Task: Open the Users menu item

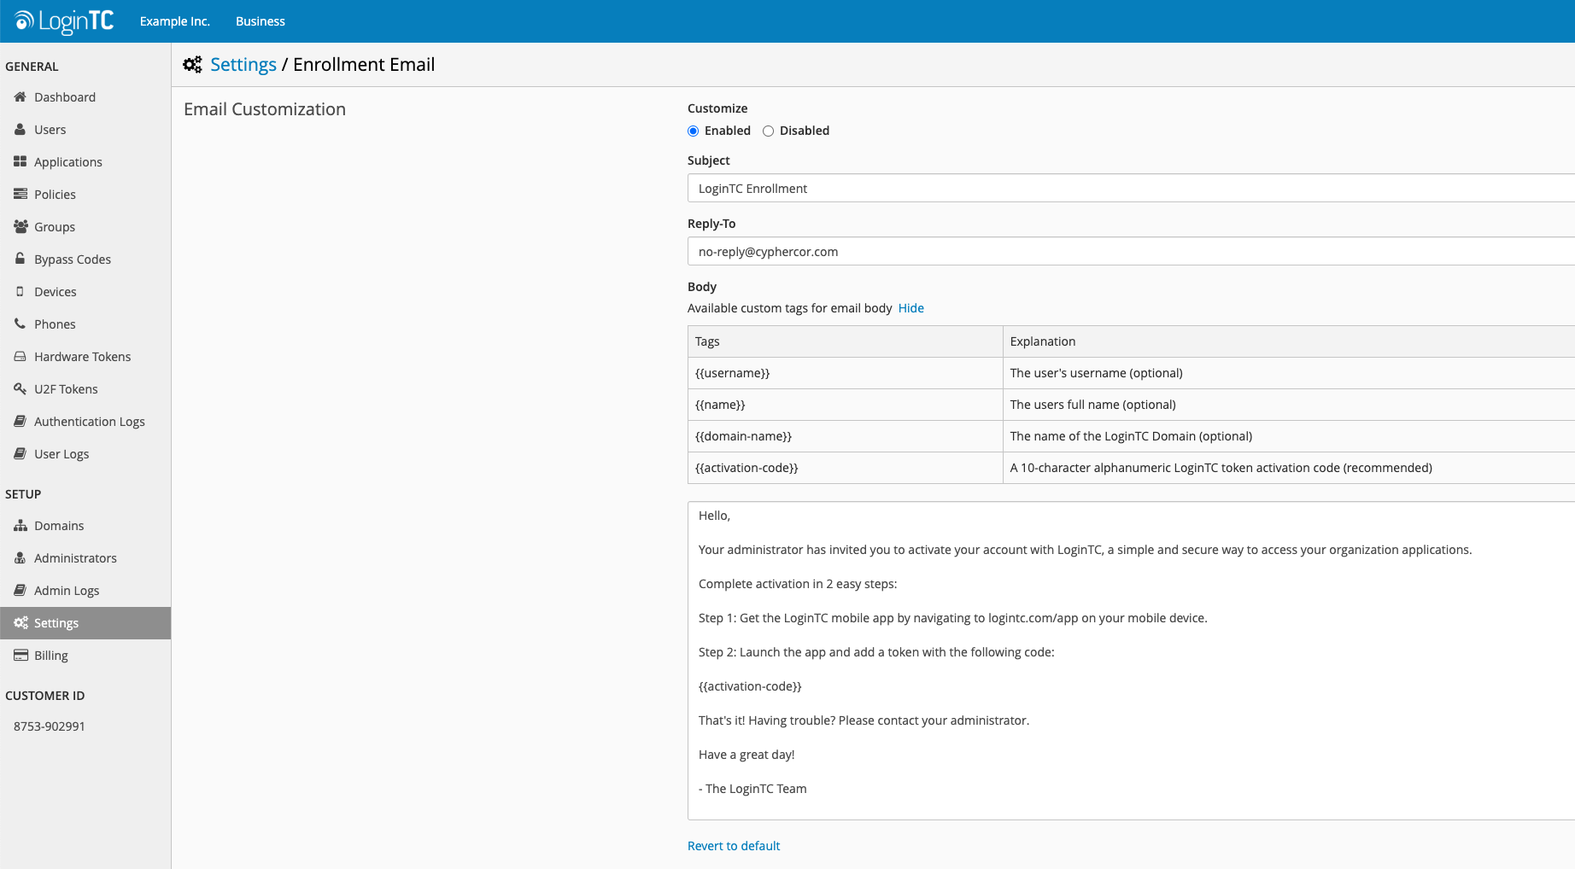Action: click(85, 130)
